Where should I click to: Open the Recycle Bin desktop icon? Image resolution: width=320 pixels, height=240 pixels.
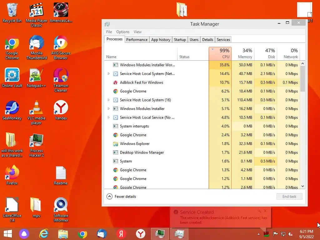(12, 12)
